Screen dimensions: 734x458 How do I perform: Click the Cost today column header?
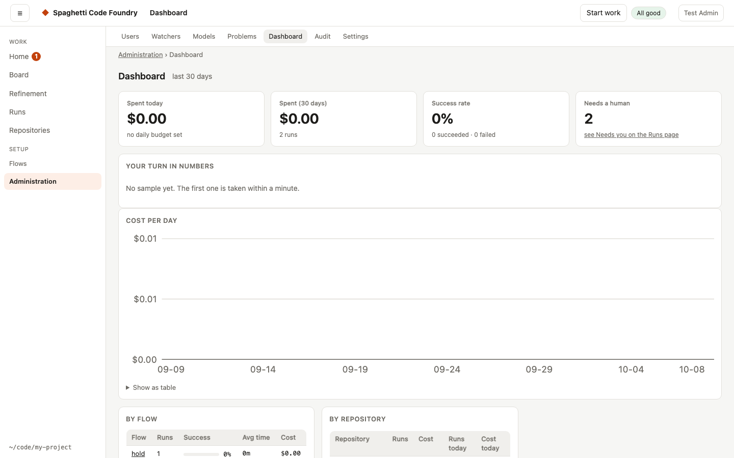[x=490, y=444]
